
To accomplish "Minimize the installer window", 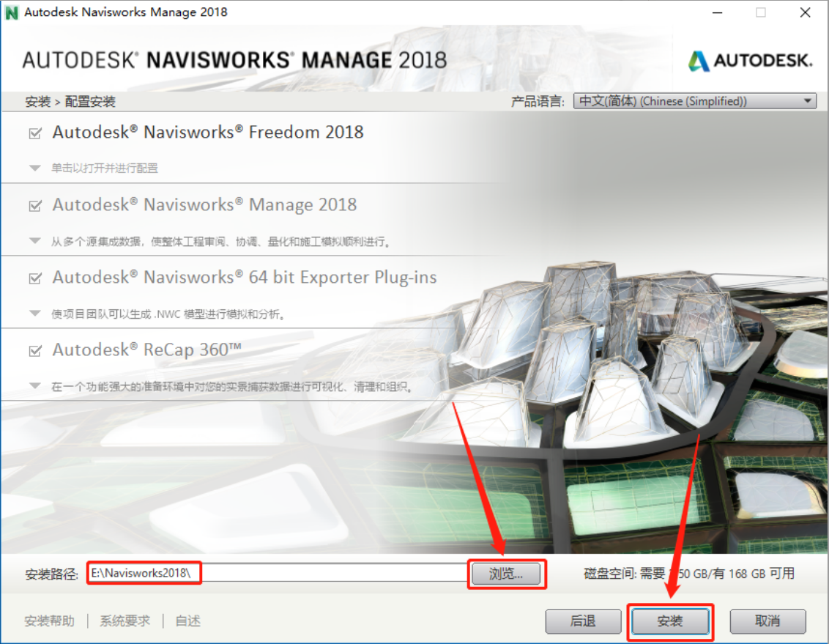I will coord(715,12).
